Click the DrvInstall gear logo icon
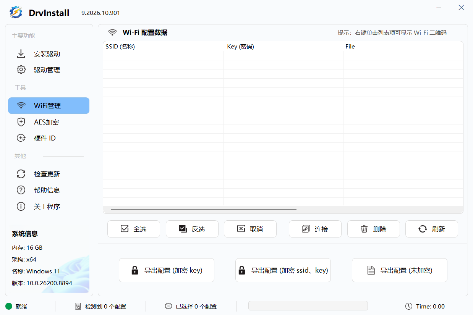Screen dimensions: 473x315 pos(16,12)
